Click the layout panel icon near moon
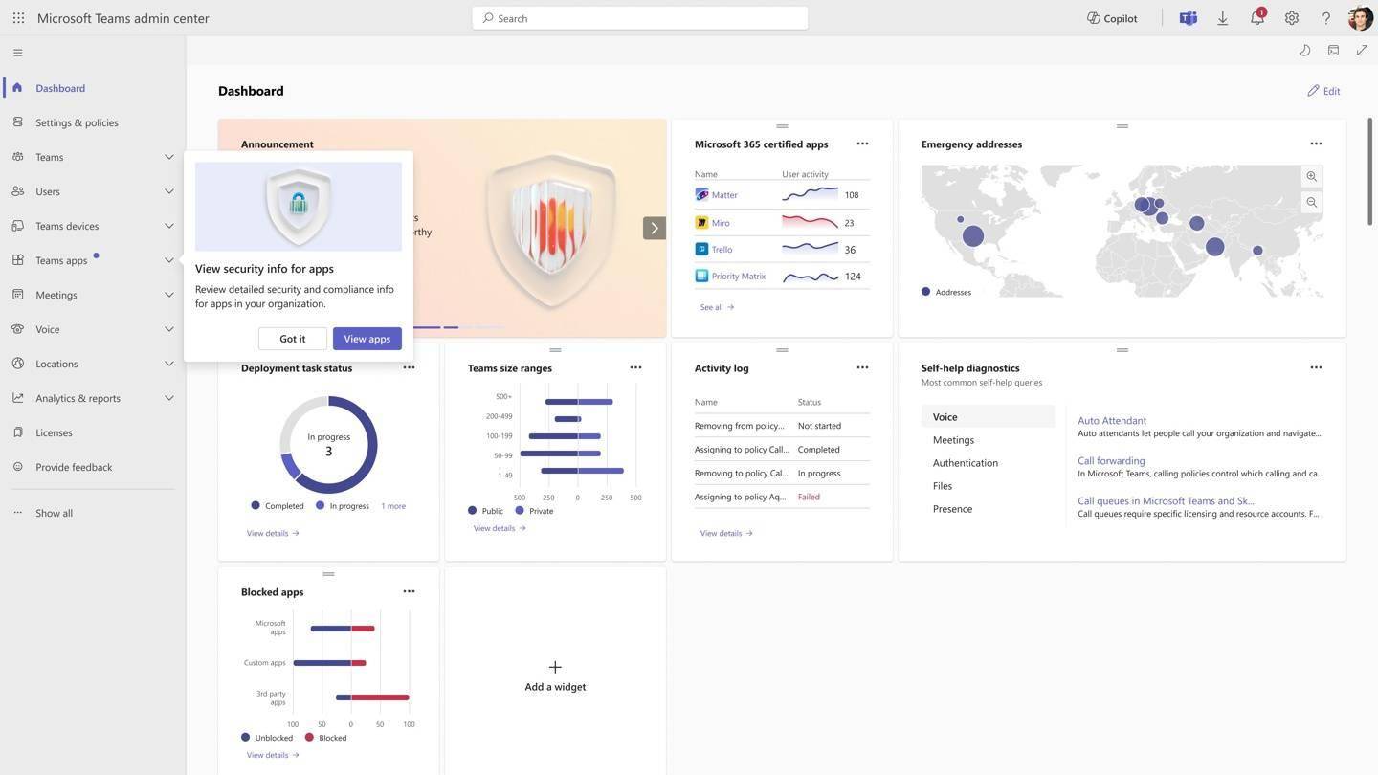1378x775 pixels. [x=1333, y=50]
